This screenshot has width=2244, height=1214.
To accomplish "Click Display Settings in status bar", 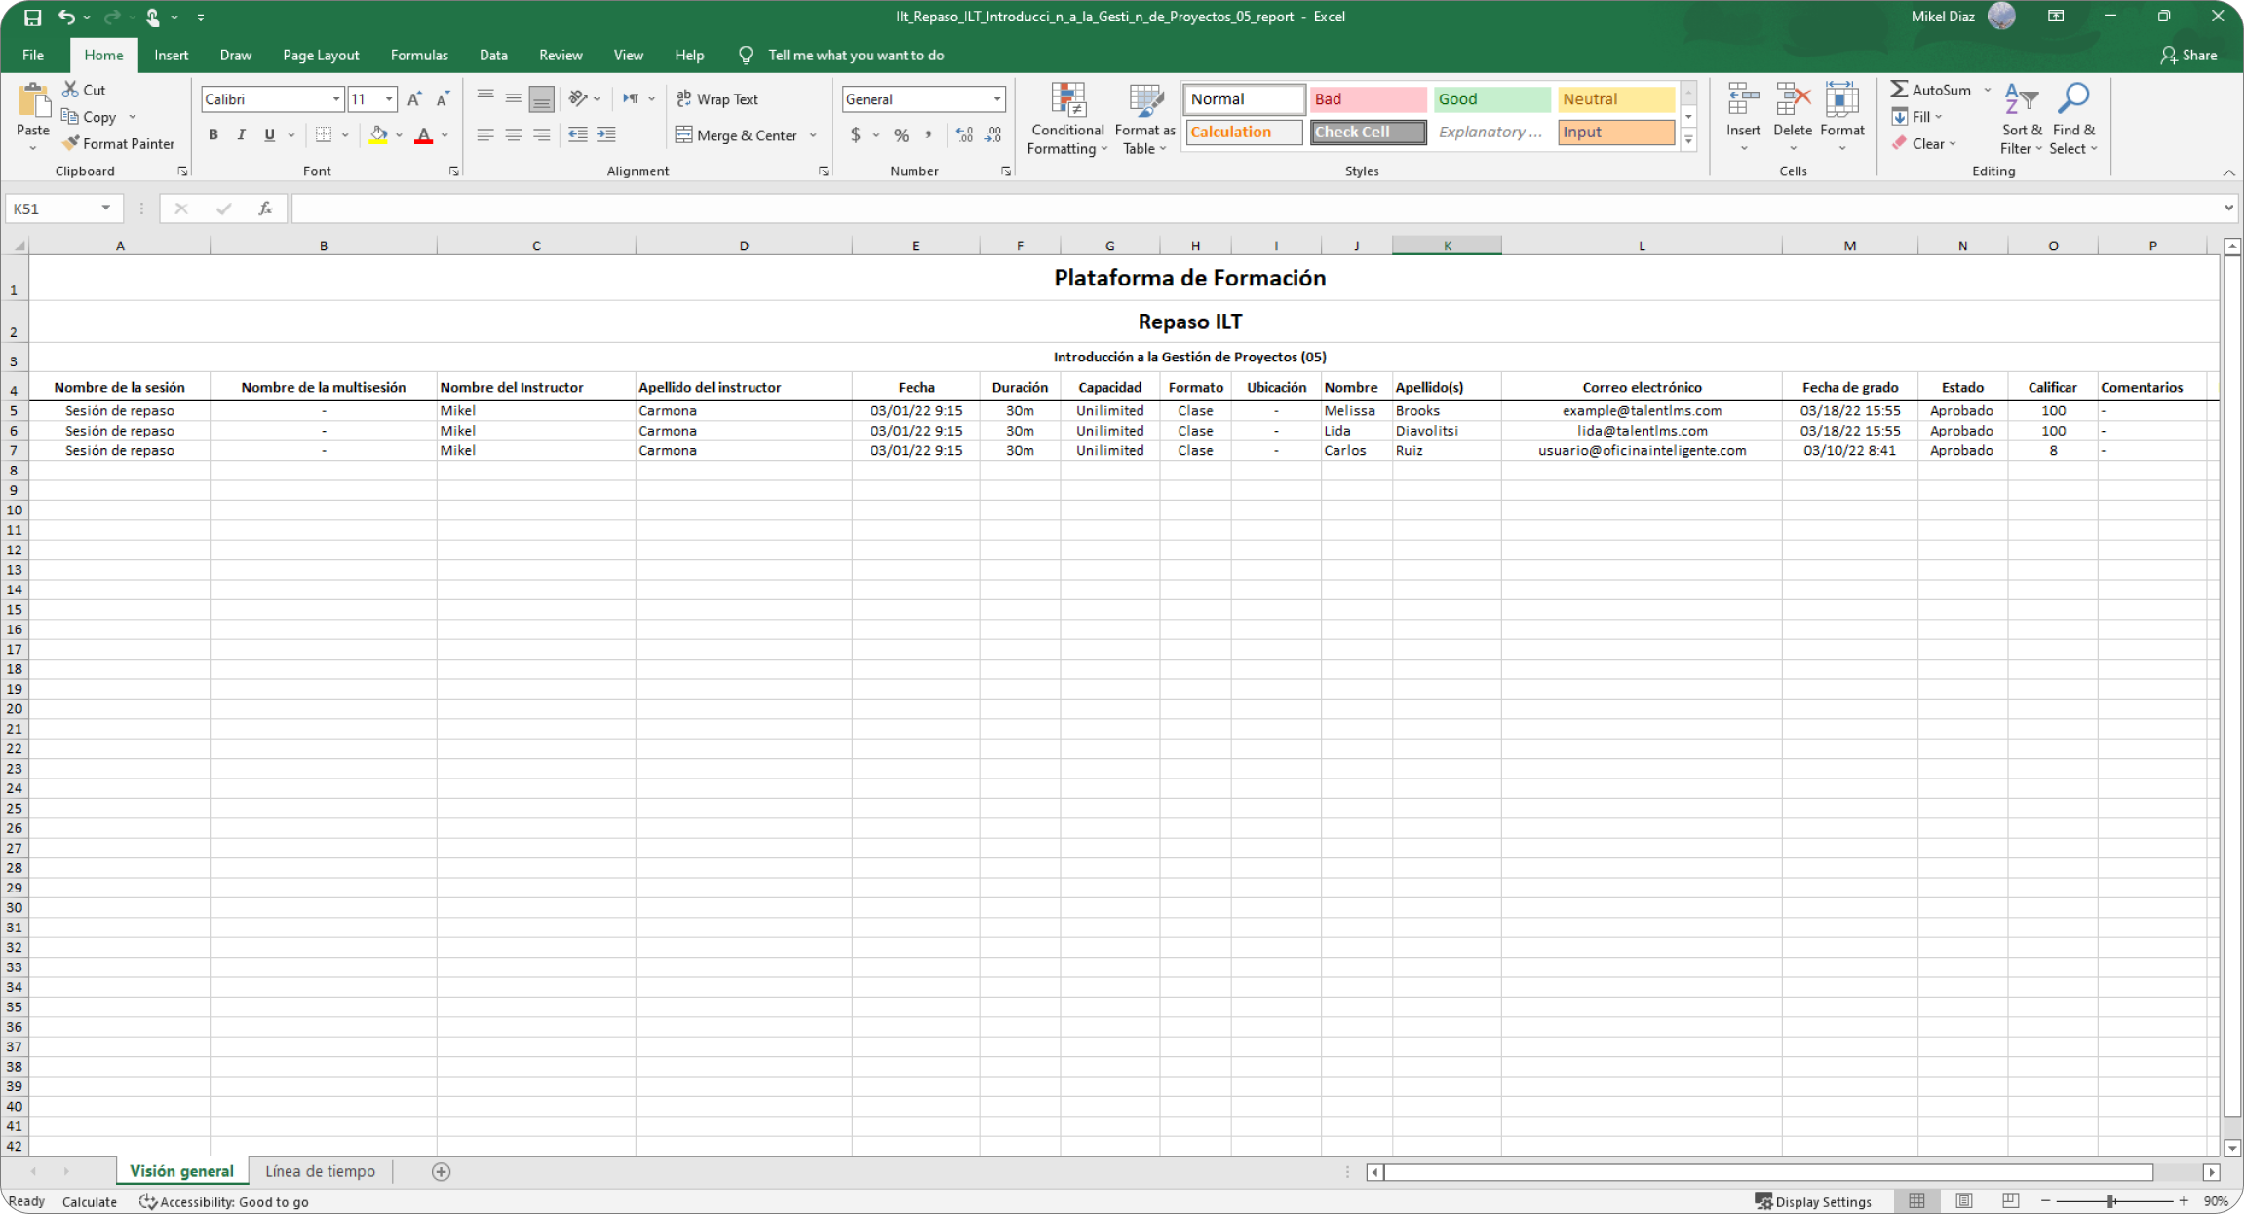I will pyautogui.click(x=1813, y=1201).
